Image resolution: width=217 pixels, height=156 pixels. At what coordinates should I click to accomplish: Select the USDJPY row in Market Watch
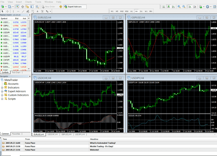tap(14, 32)
